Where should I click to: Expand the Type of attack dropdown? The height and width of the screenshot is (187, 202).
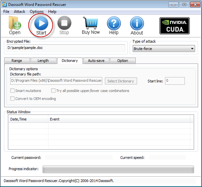click(164, 49)
